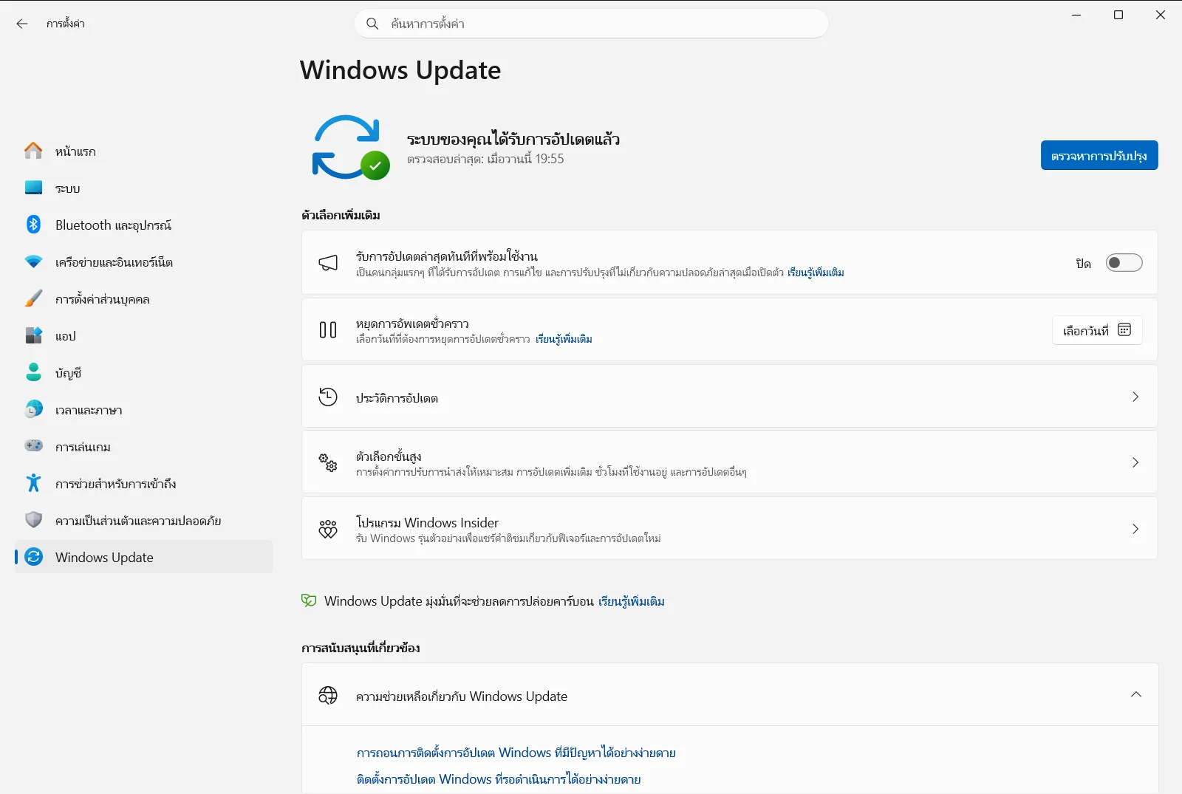This screenshot has width=1182, height=794.
Task: Open advanced options via its chevron
Action: click(x=1135, y=462)
